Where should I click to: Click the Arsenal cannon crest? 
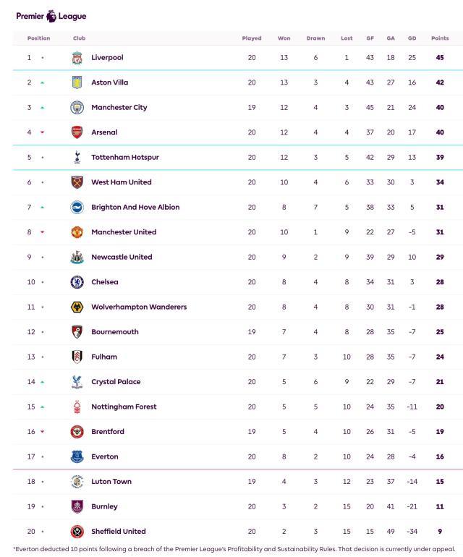coord(77,132)
